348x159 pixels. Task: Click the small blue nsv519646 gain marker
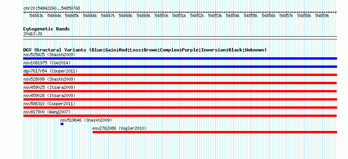point(62,124)
